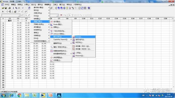
Task: Click the blue info circle toolbar icon
Action: [x=65, y=8]
